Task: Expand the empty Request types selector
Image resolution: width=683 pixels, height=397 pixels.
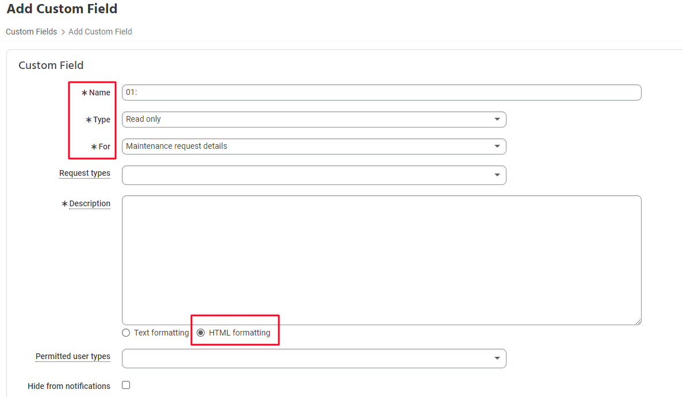Action: 313,175
